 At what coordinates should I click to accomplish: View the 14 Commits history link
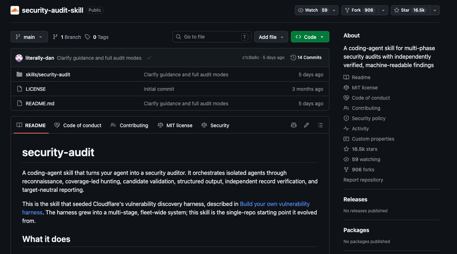306,58
